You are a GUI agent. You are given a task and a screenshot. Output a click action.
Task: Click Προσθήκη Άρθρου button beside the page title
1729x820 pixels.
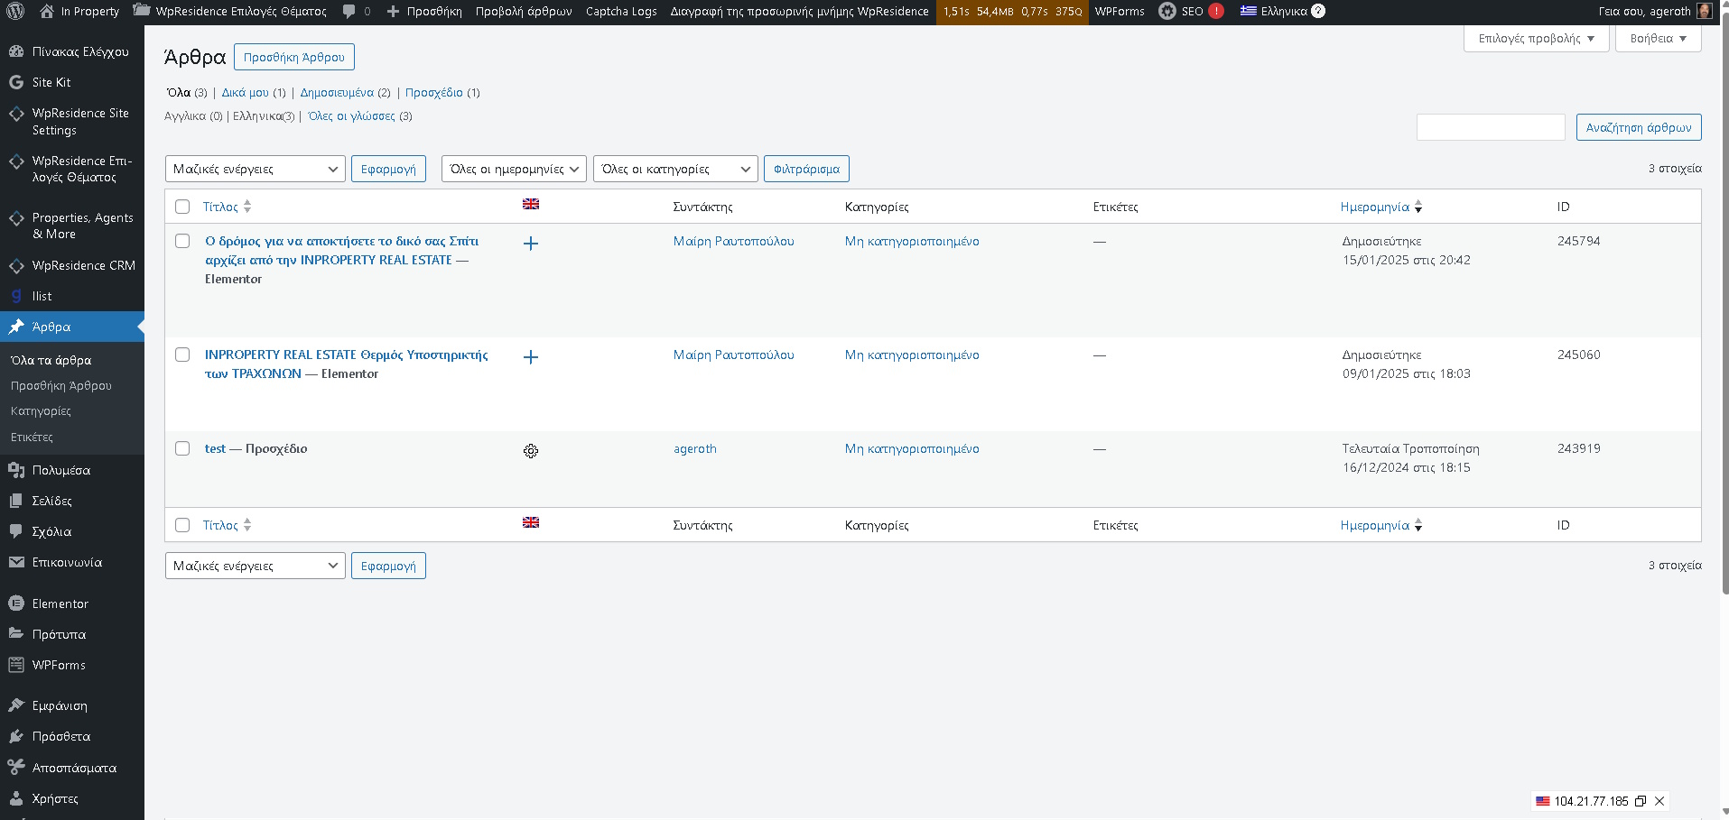[294, 57]
